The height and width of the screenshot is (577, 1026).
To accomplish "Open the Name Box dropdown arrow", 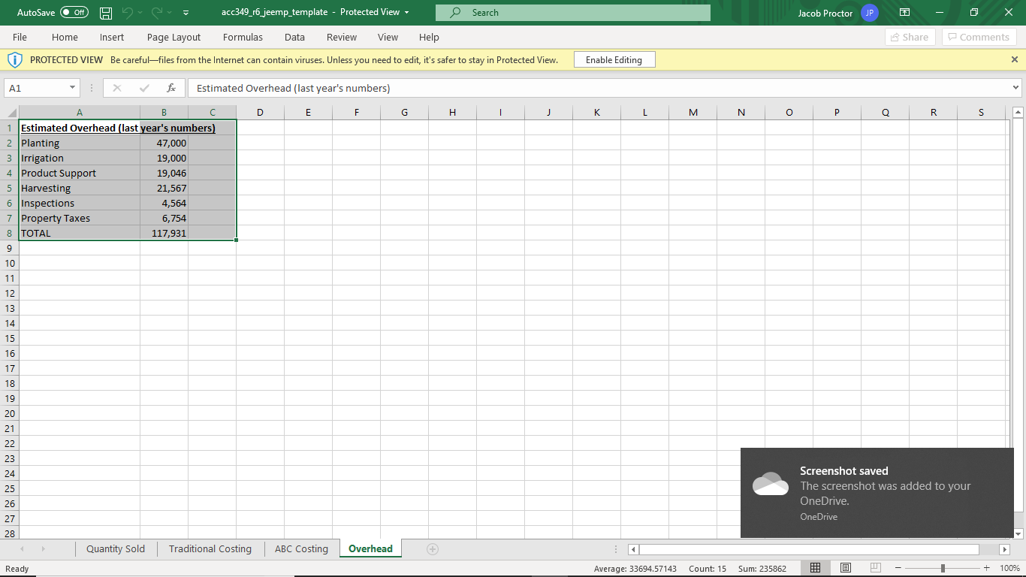I will click(x=72, y=88).
